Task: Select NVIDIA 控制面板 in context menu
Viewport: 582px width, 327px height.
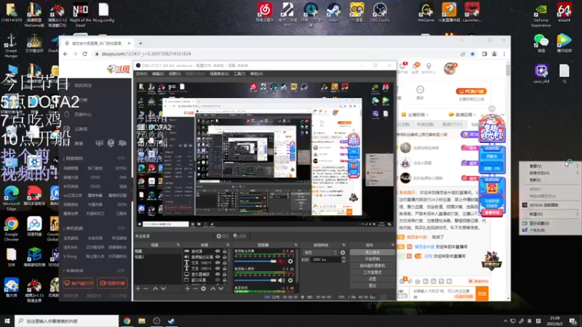Action: [543, 205]
